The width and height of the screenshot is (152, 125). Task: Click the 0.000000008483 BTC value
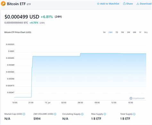(x=16, y=23)
